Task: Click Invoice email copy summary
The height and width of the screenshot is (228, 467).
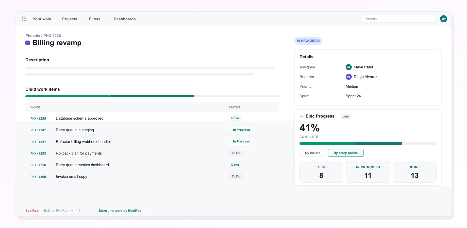Action: pos(72,177)
